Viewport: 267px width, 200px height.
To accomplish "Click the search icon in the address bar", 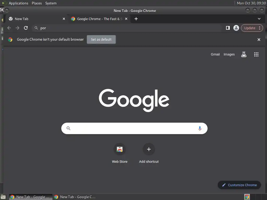I will pyautogui.click(x=36, y=28).
